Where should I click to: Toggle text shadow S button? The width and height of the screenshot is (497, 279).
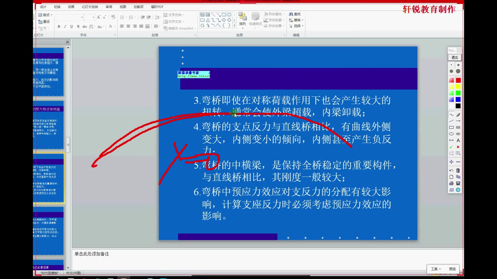[78, 26]
